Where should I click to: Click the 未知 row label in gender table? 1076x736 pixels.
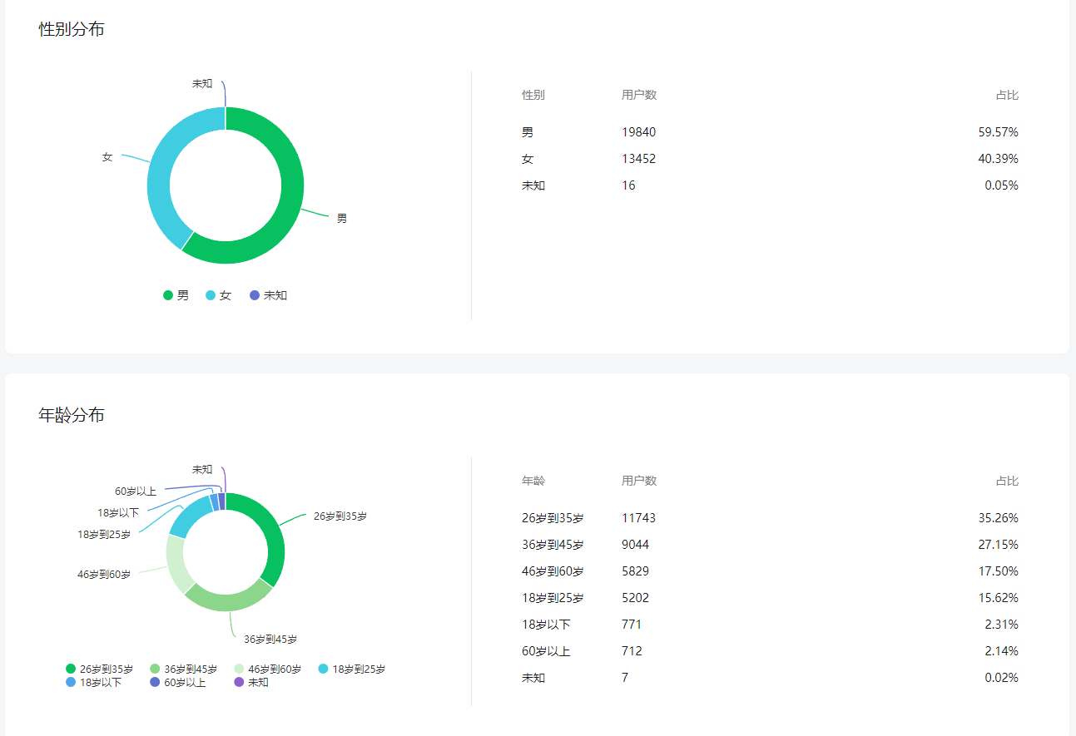(x=533, y=185)
